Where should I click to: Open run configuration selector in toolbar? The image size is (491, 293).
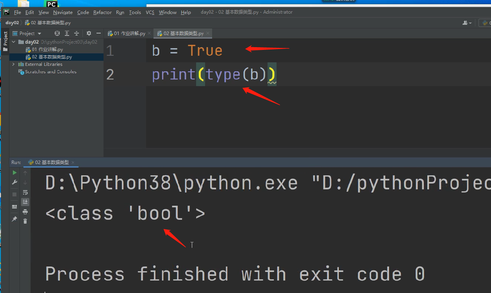(x=485, y=23)
